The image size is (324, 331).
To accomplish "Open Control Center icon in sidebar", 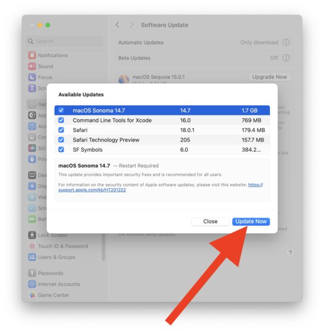I will (32, 137).
